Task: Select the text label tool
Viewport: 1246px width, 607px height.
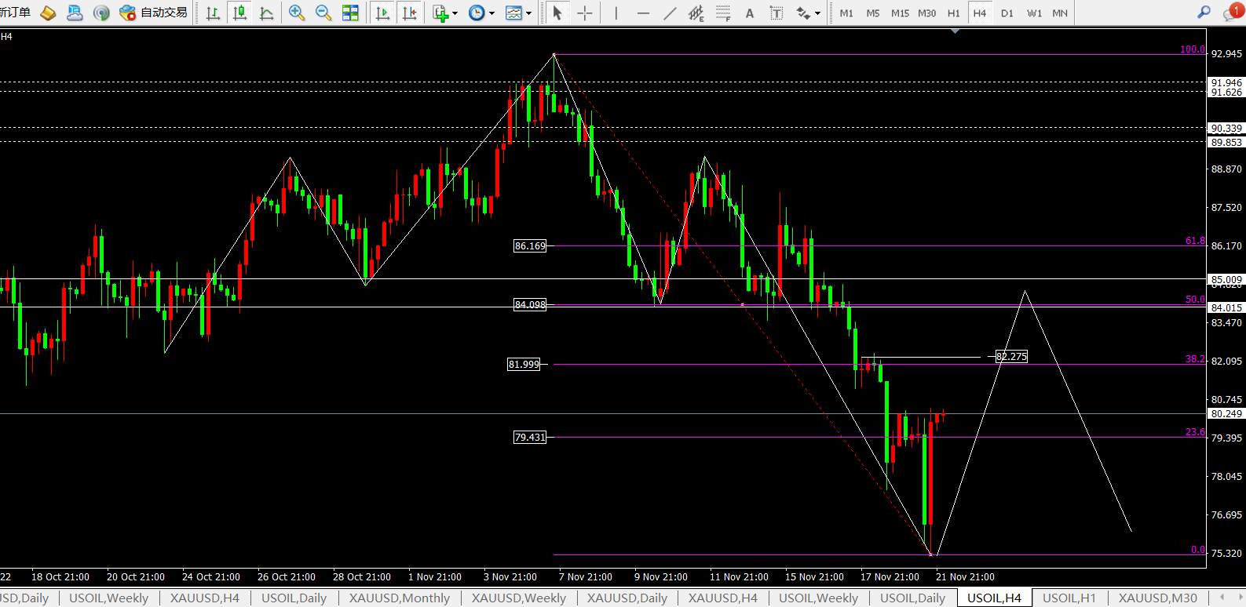Action: coord(776,13)
